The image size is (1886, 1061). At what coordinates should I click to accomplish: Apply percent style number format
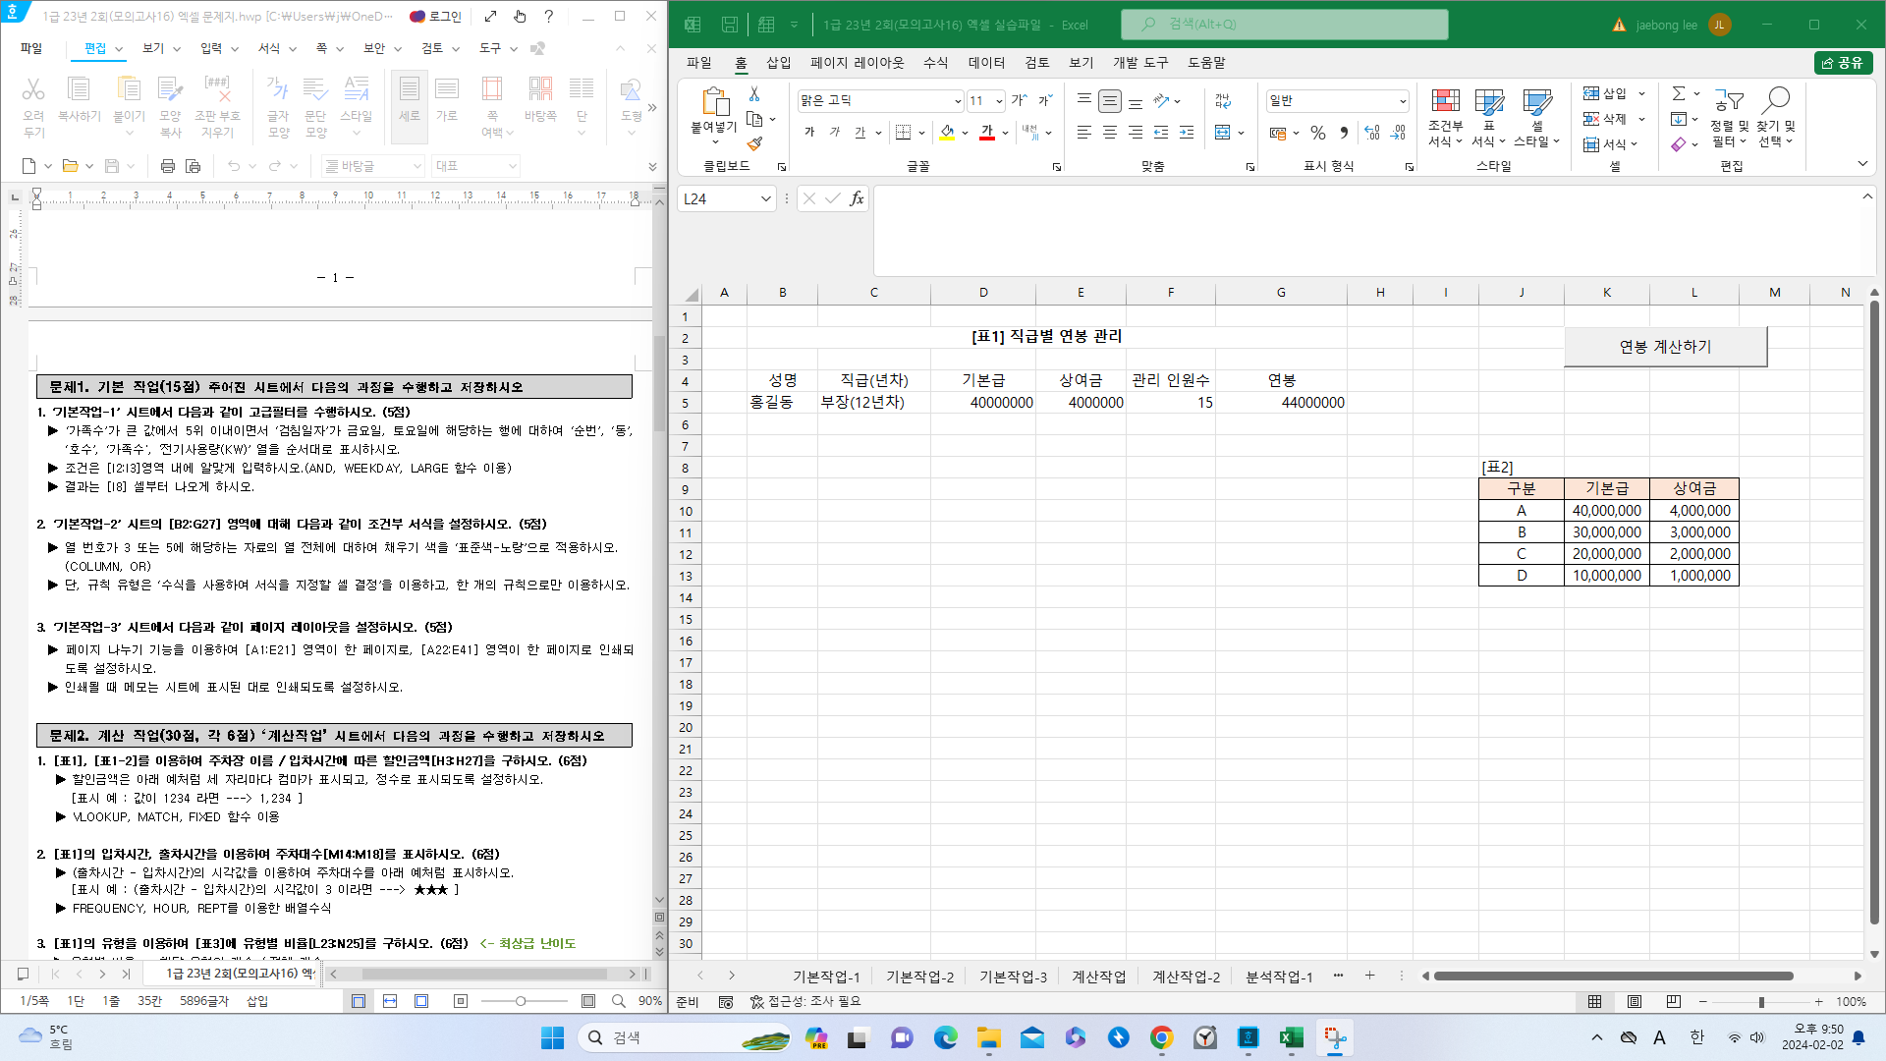1318,133
